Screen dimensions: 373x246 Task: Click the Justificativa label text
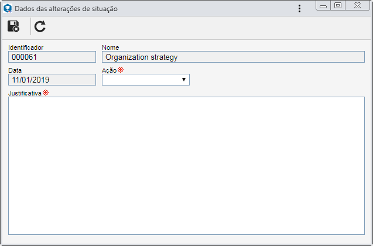click(x=25, y=93)
